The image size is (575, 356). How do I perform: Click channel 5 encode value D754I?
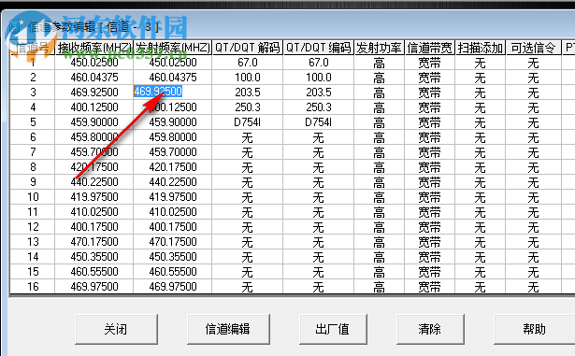[x=319, y=122]
